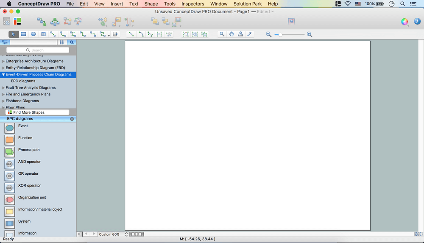Open the Custom 60% zoom dropdown
This screenshot has height=243, width=424.
pos(113,234)
